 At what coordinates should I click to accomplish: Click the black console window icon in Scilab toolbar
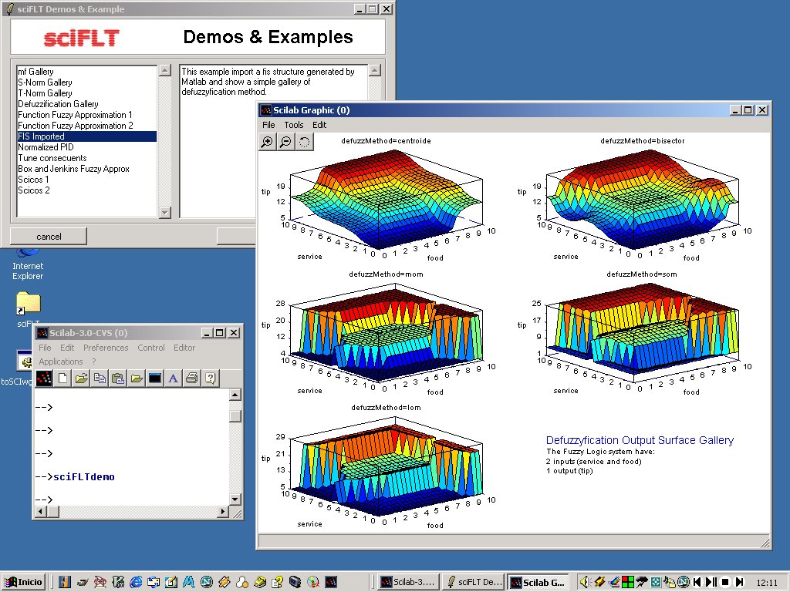click(154, 378)
